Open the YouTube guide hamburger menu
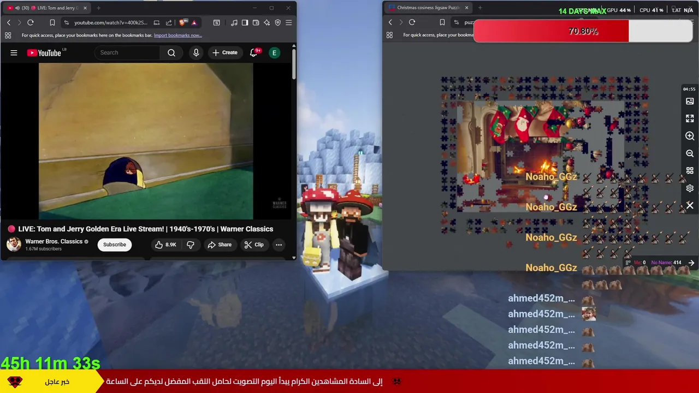 pos(14,53)
